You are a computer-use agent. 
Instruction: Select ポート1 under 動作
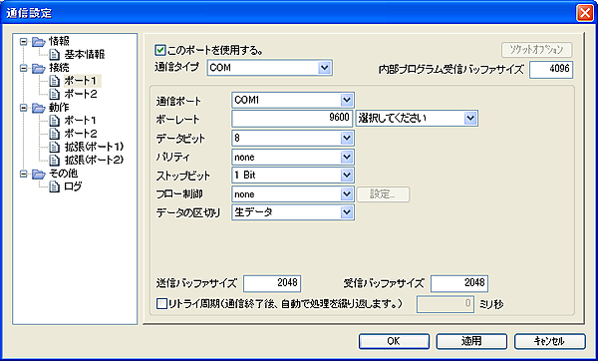point(81,121)
